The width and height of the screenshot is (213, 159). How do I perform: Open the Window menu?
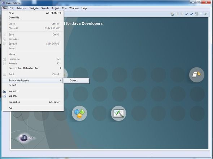tap(74, 8)
